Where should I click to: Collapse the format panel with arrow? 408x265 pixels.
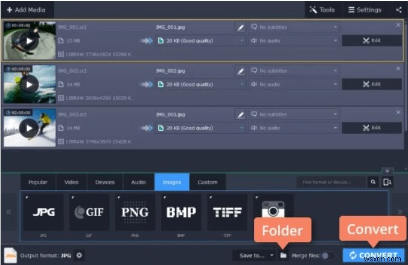pos(387,171)
